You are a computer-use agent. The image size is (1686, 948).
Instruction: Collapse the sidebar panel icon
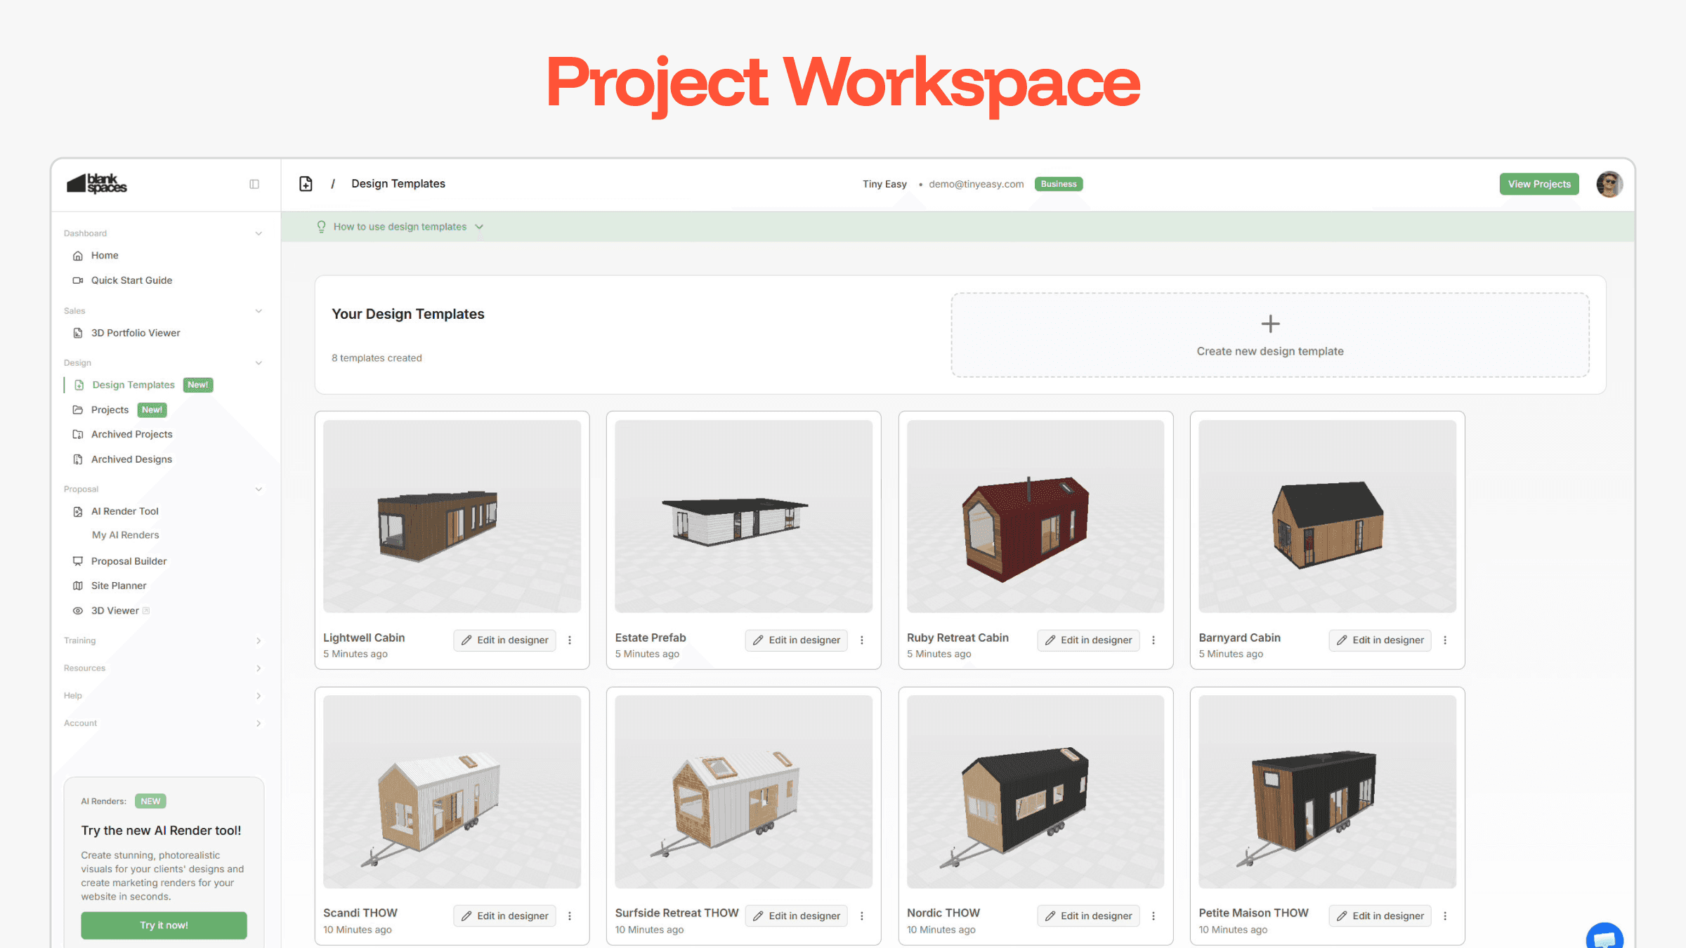(254, 184)
